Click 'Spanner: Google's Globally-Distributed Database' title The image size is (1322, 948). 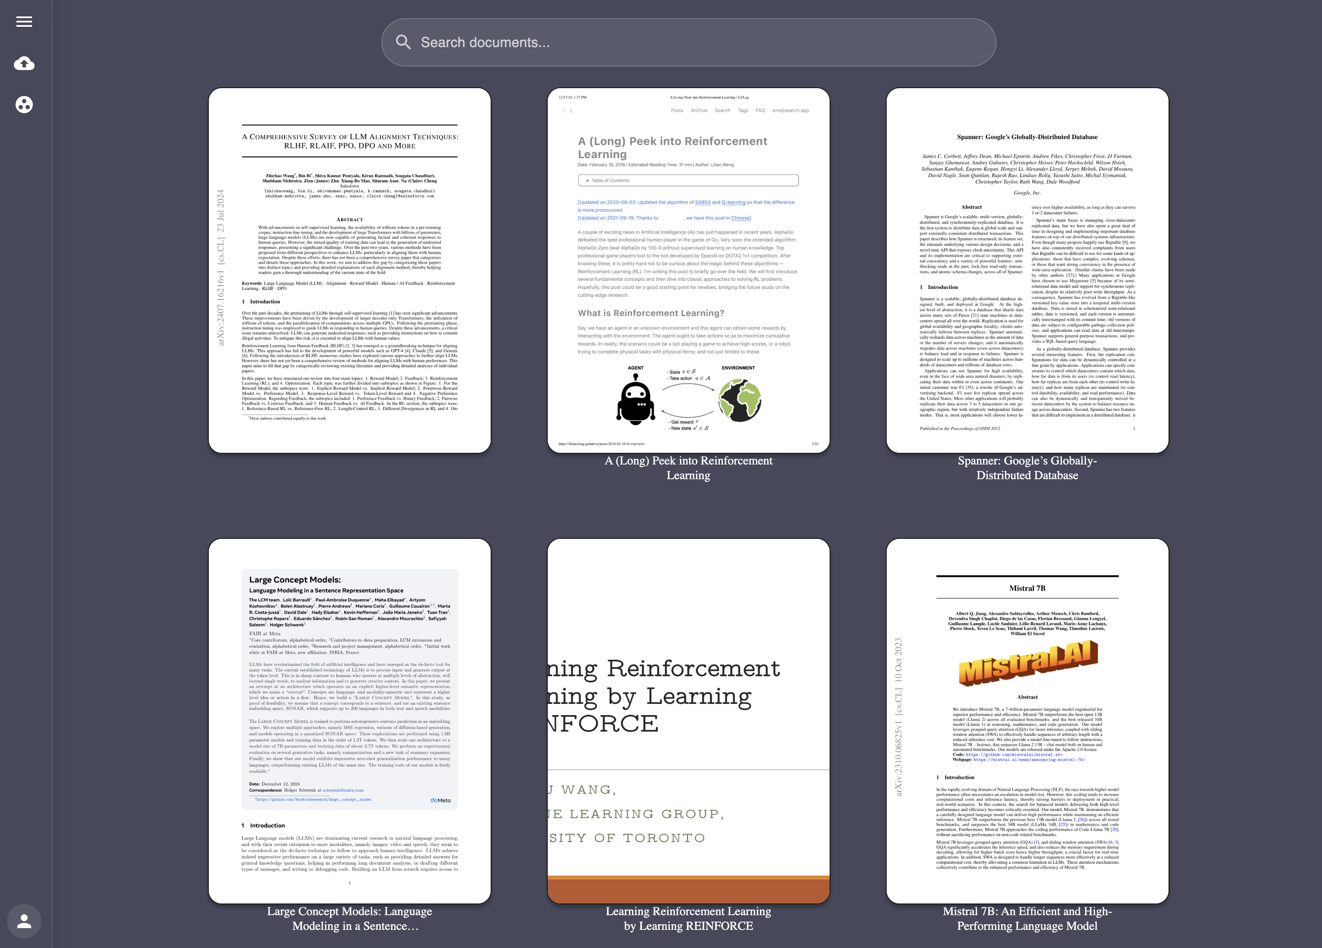pos(1026,468)
